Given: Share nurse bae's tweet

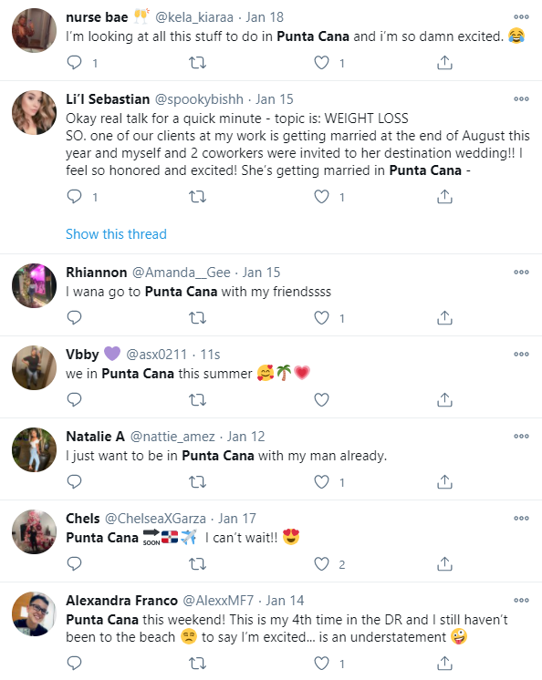Looking at the screenshot, I should [x=444, y=63].
